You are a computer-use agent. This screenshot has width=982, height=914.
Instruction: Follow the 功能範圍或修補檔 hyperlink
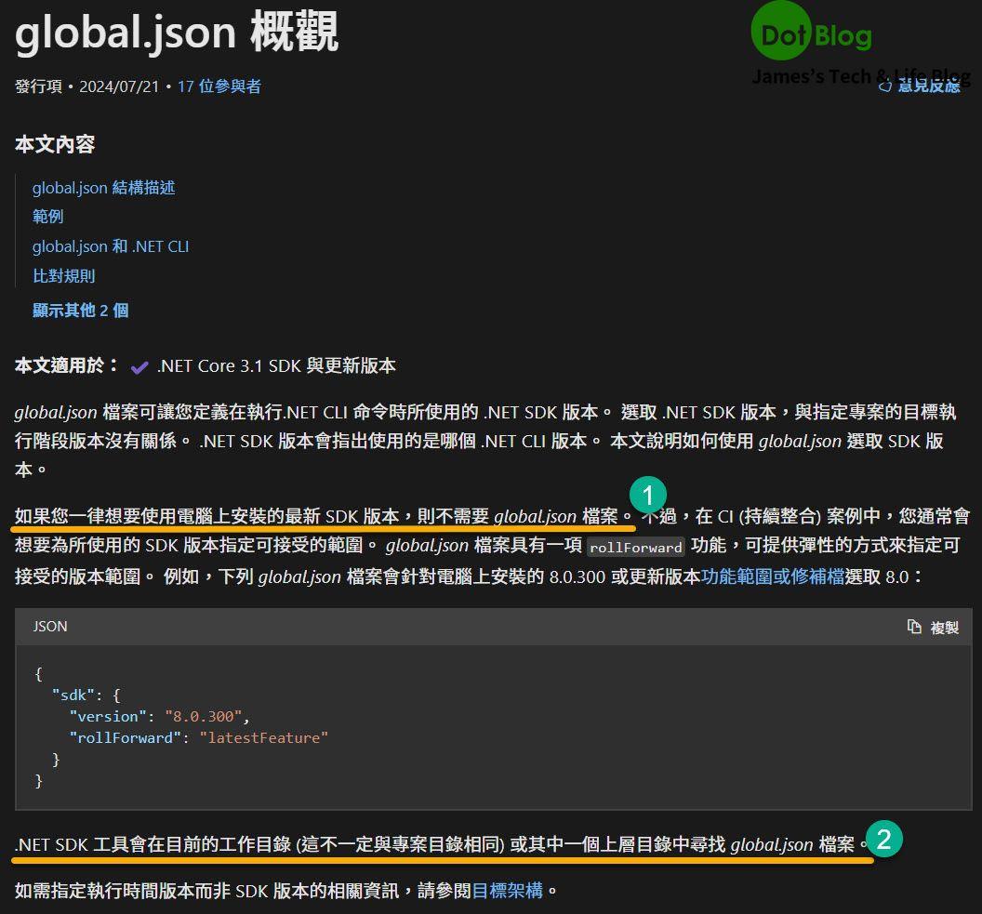(x=772, y=576)
